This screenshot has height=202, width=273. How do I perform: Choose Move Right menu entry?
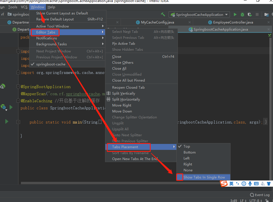coord(141,105)
